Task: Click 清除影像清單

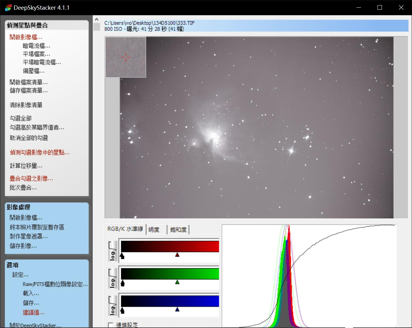Action: [x=26, y=105]
